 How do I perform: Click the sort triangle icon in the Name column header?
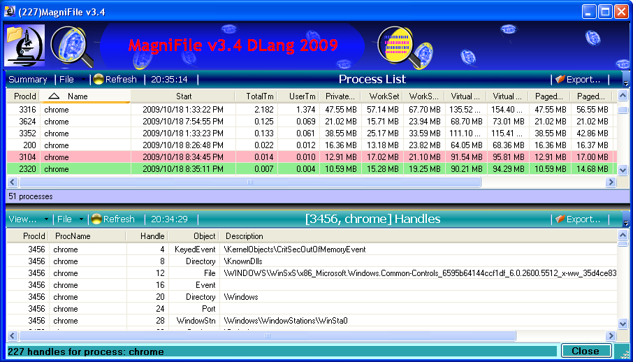[54, 96]
